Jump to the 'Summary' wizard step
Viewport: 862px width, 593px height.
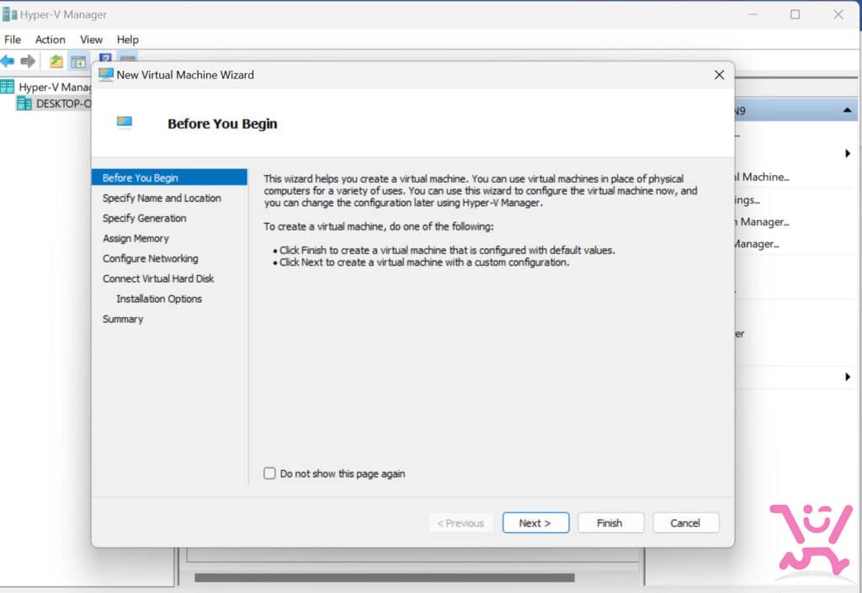[x=123, y=319]
